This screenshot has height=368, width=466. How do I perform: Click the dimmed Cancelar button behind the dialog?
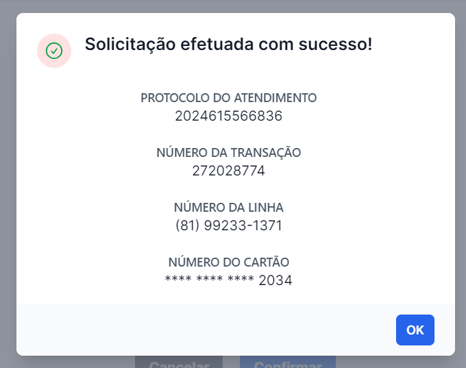coord(179,363)
